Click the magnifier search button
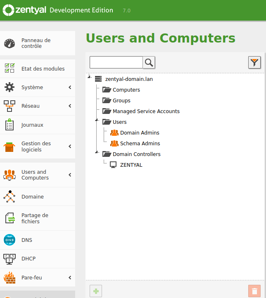This screenshot has height=298, width=266. click(149, 62)
